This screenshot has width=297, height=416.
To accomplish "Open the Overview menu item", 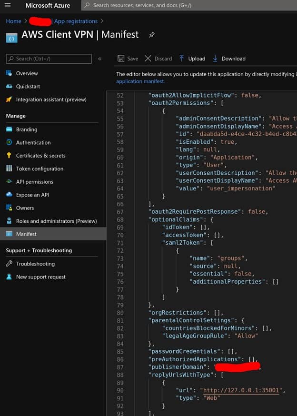I will (x=27, y=73).
